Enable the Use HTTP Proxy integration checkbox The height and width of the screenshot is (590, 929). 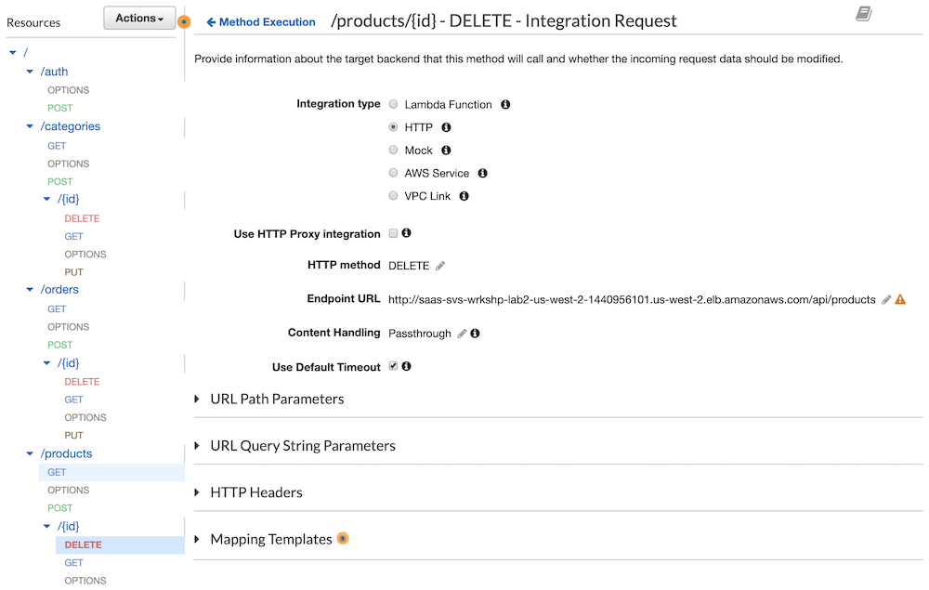point(393,233)
